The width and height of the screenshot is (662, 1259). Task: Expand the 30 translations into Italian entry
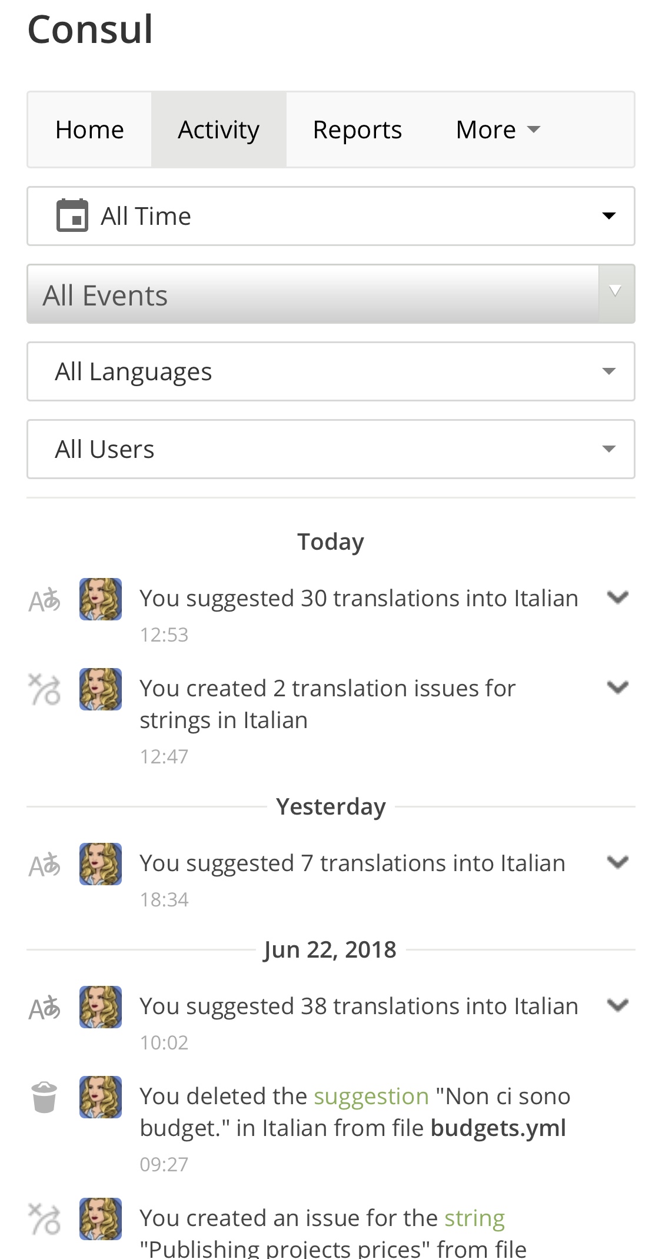(x=618, y=597)
